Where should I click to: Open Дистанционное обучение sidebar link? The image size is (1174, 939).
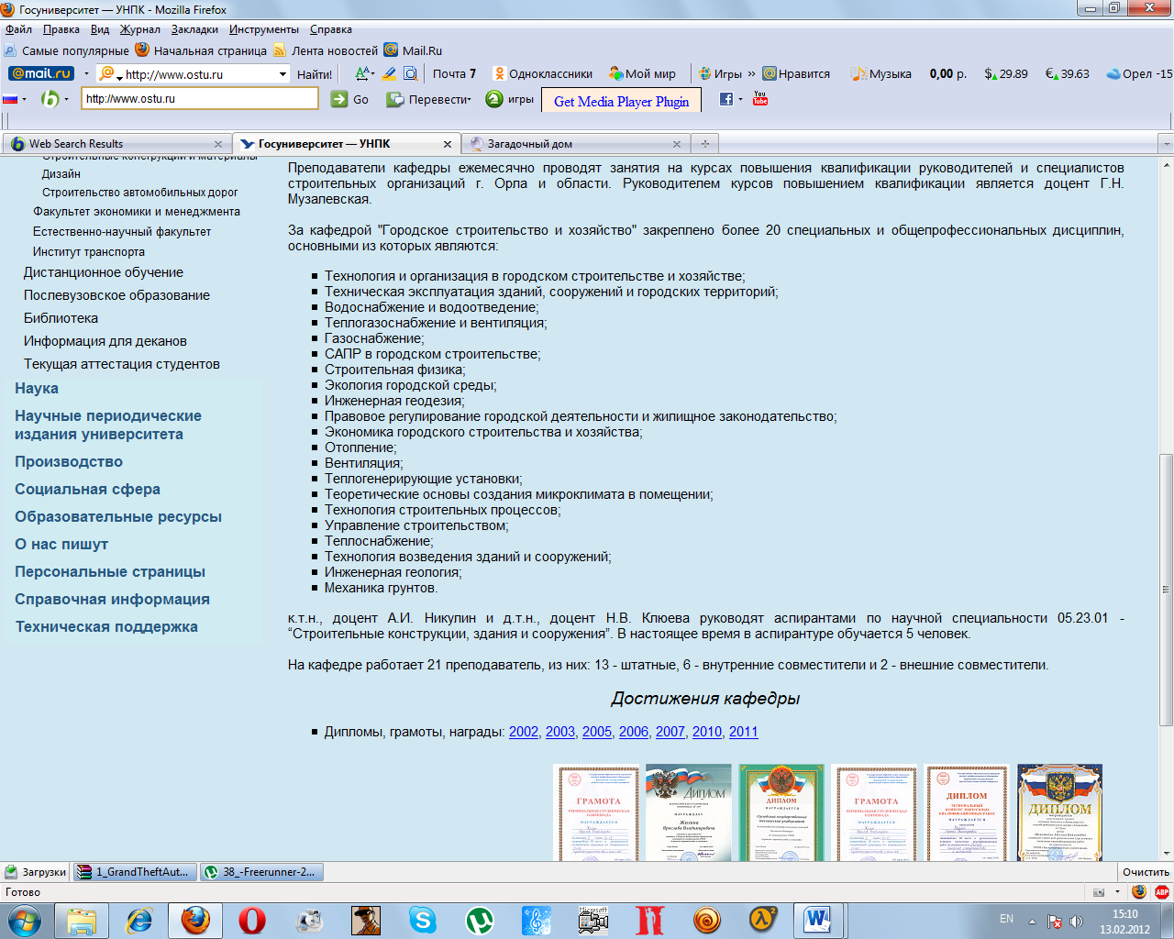(104, 272)
